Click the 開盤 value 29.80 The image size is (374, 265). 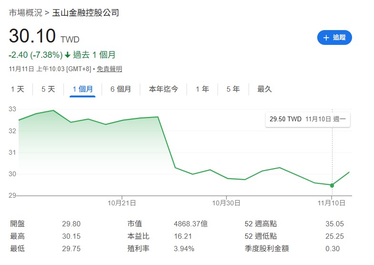[x=72, y=224]
